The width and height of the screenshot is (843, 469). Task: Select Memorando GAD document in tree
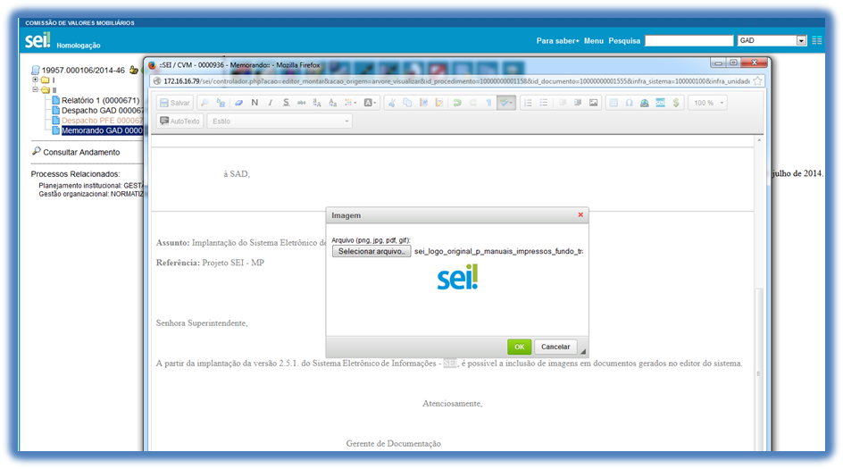click(x=102, y=130)
